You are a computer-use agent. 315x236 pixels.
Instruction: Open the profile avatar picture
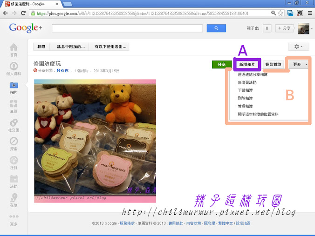pyautogui.click(x=303, y=28)
